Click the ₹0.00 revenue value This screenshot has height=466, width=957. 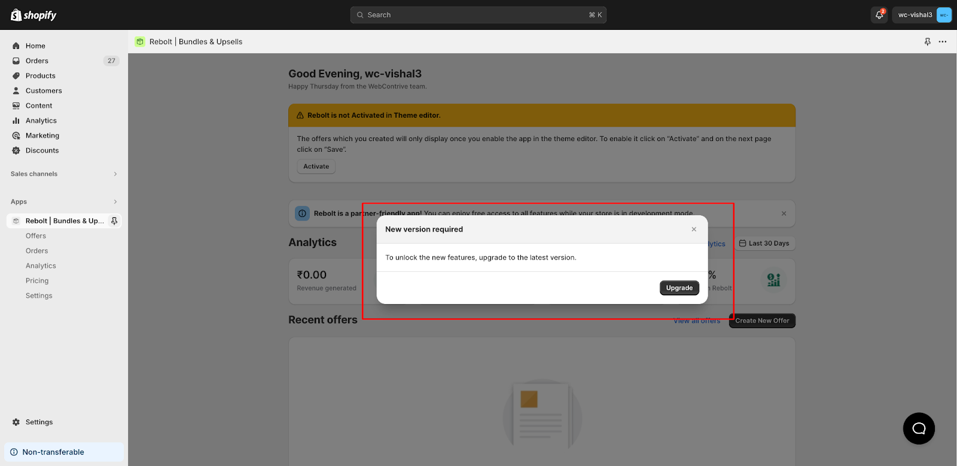point(312,275)
